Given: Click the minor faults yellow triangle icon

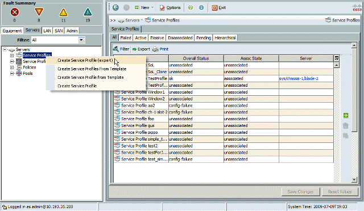Looking at the screenshot, I should [x=63, y=12].
